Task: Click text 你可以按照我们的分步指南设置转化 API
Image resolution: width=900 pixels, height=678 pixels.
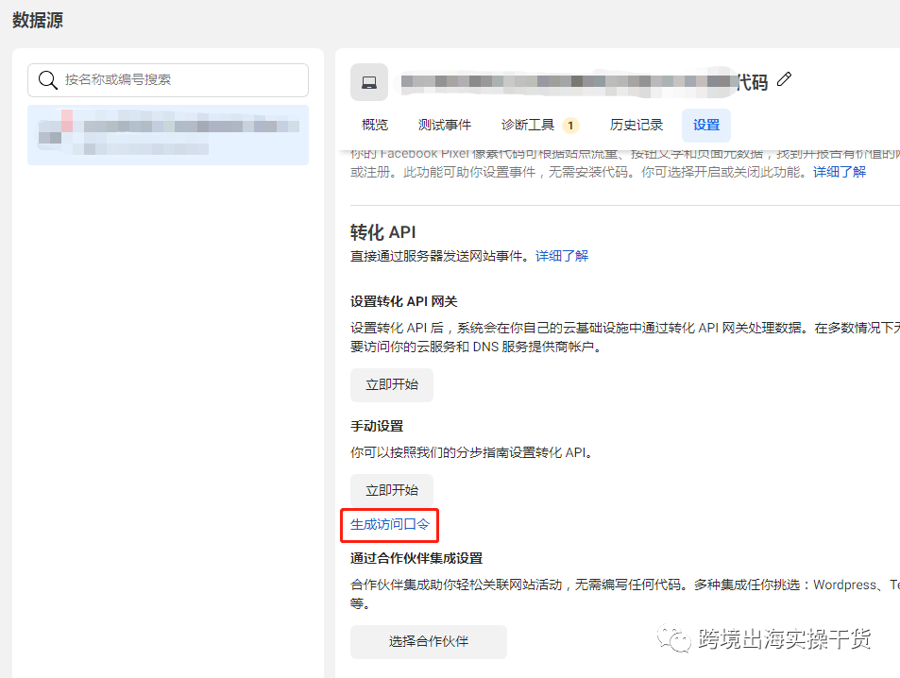Action: coord(472,452)
